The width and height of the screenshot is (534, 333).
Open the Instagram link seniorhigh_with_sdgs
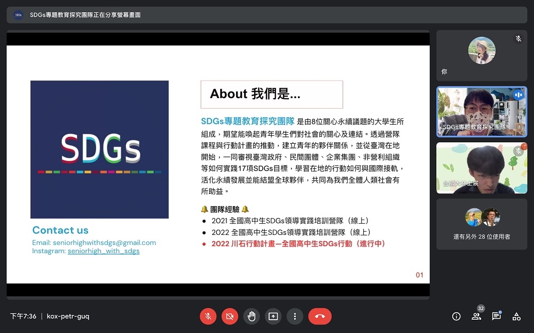point(104,251)
